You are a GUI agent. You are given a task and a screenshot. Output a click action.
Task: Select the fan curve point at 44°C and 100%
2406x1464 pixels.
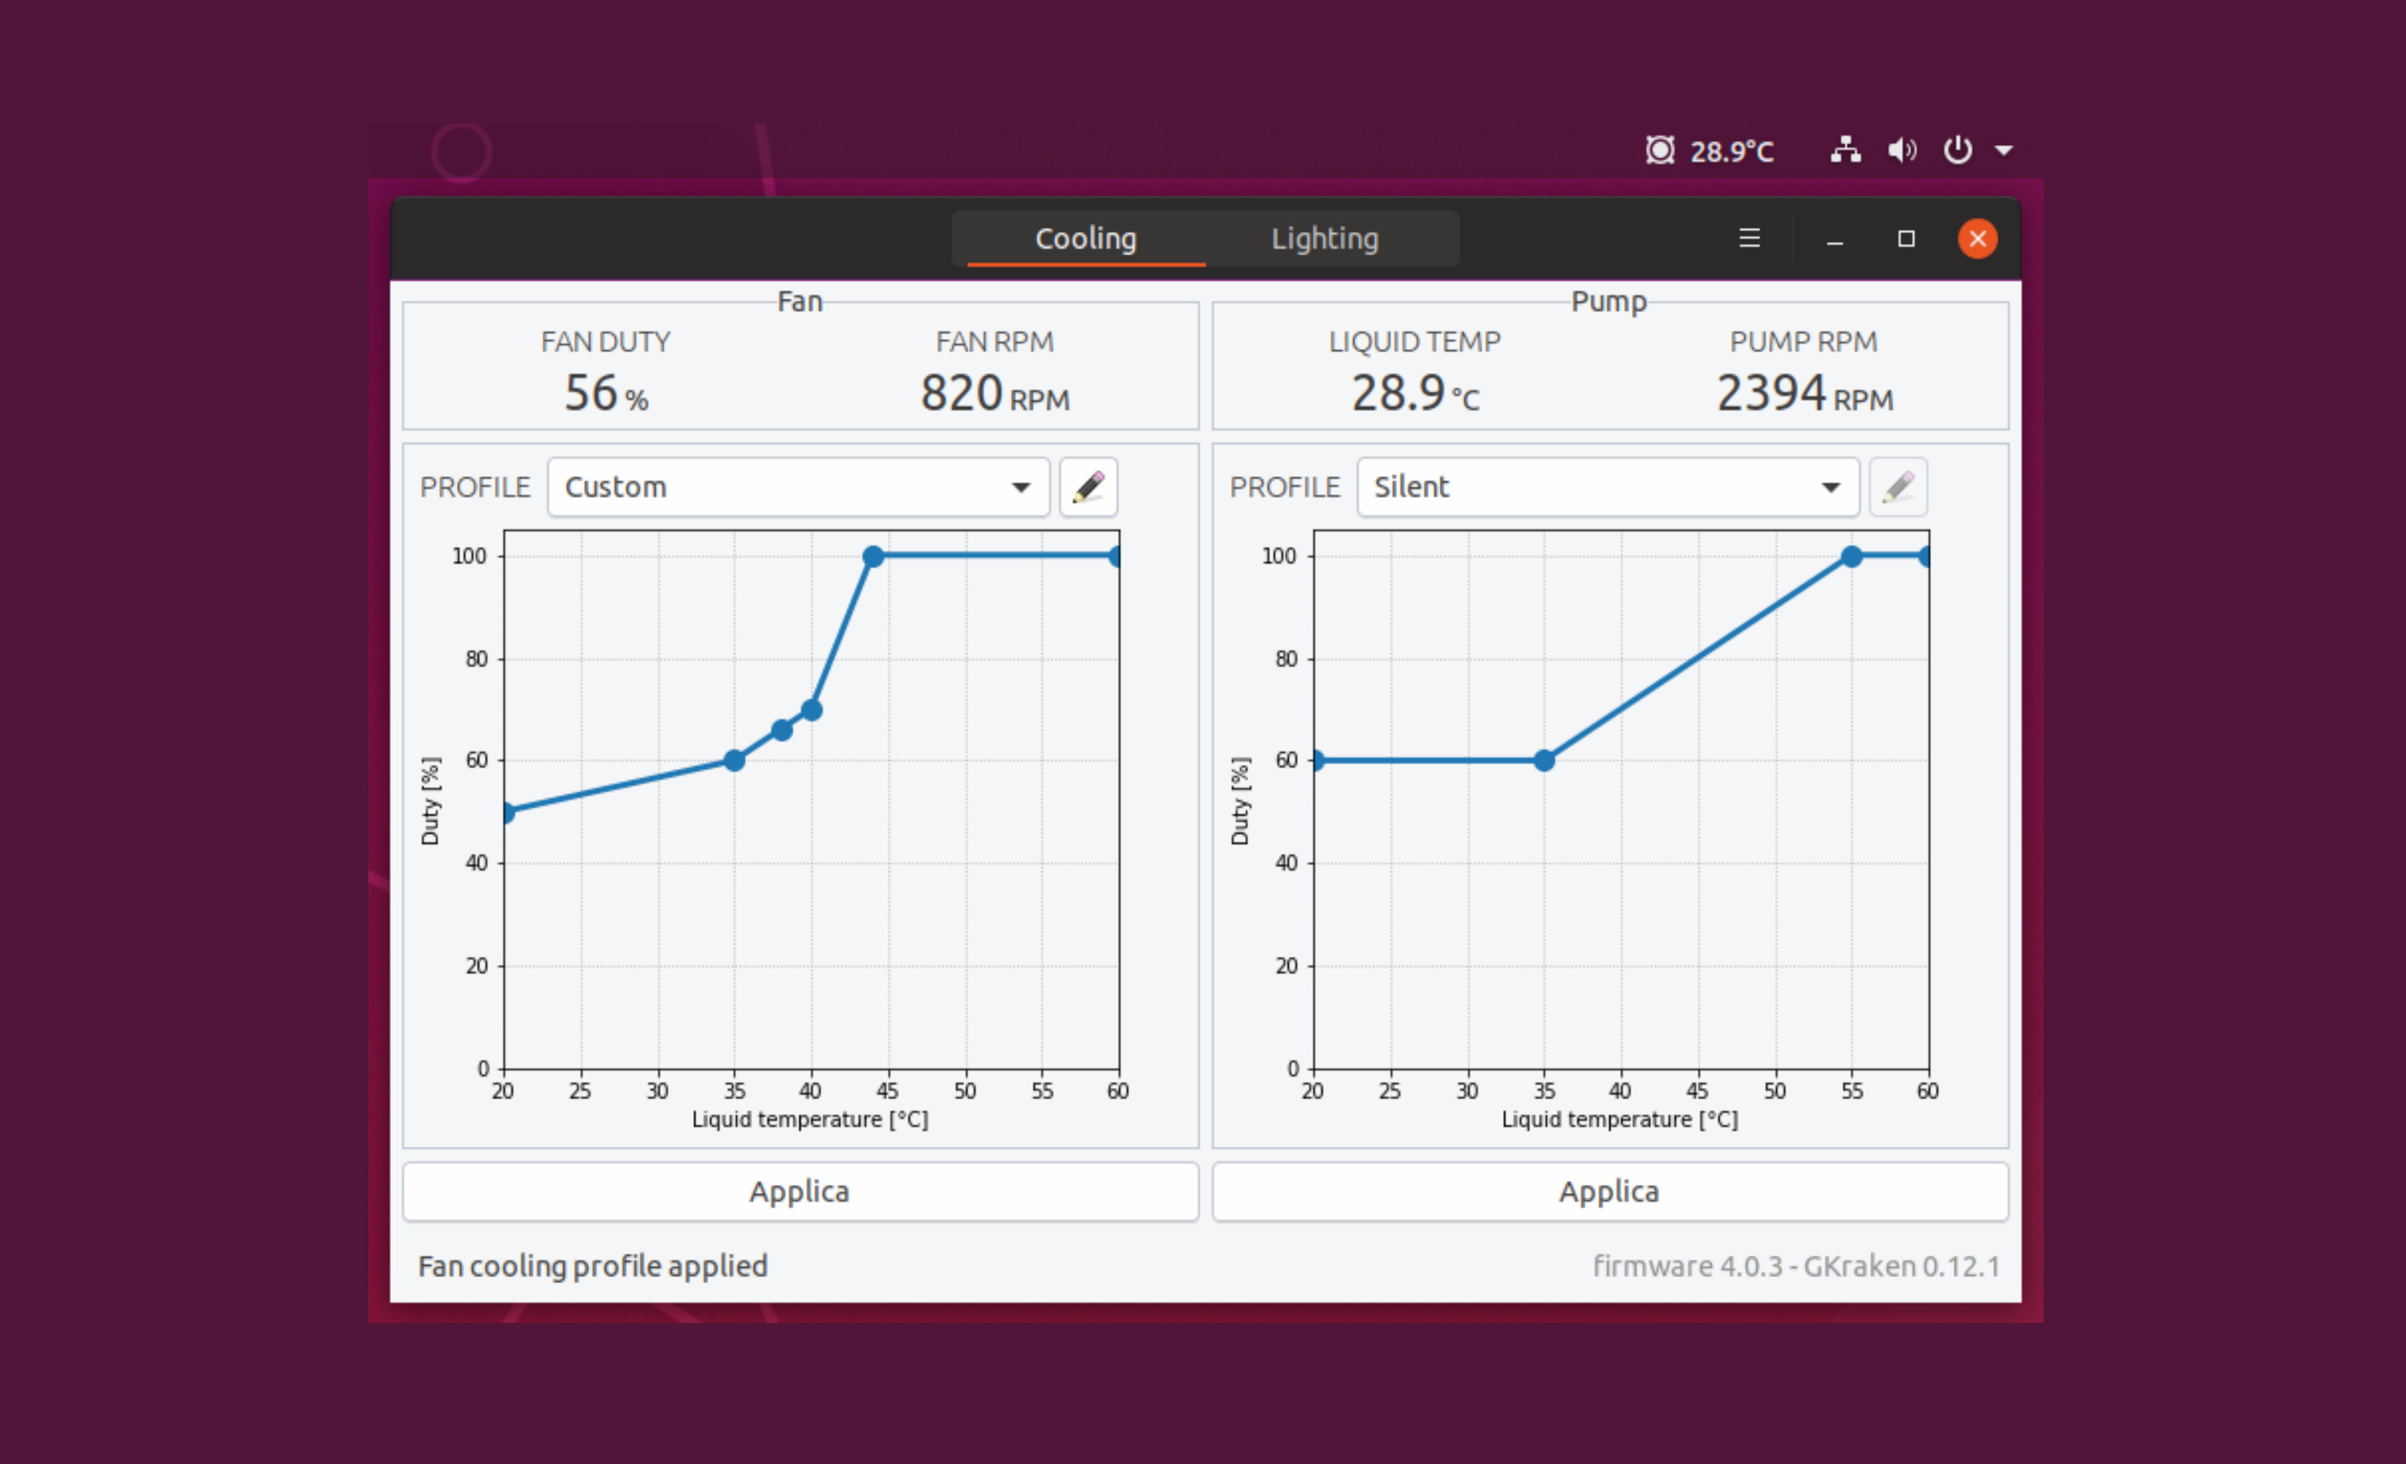click(873, 556)
